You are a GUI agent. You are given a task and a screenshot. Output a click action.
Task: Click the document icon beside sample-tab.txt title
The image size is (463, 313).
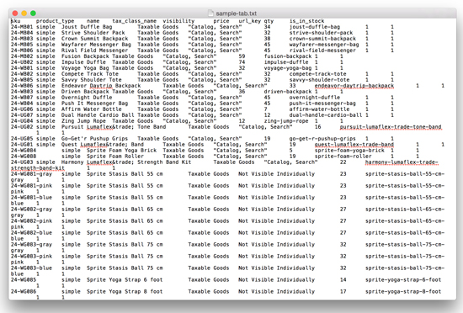point(210,13)
